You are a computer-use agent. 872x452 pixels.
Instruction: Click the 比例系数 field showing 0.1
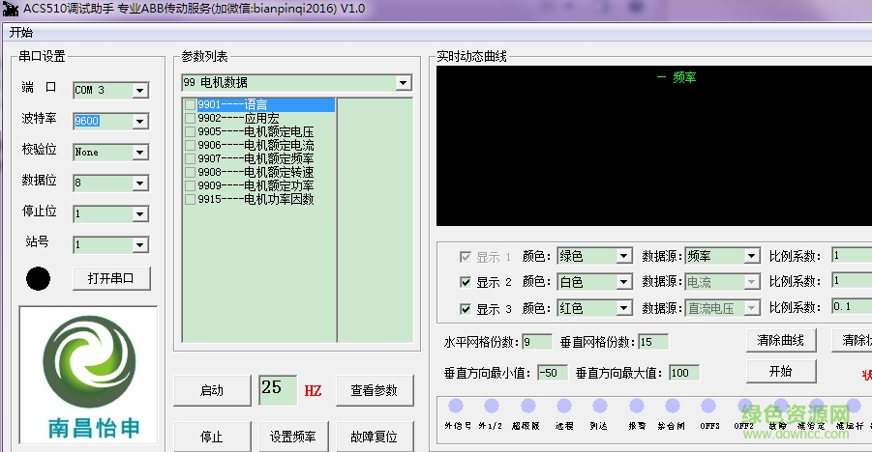click(x=852, y=306)
